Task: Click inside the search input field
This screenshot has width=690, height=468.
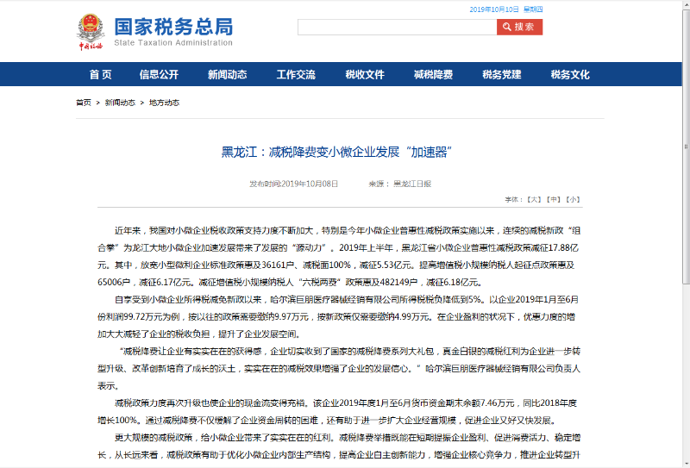Action: click(x=397, y=27)
